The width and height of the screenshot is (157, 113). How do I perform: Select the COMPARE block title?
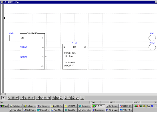32,33
